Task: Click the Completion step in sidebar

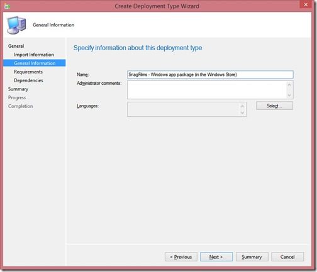Action: pyautogui.click(x=20, y=106)
